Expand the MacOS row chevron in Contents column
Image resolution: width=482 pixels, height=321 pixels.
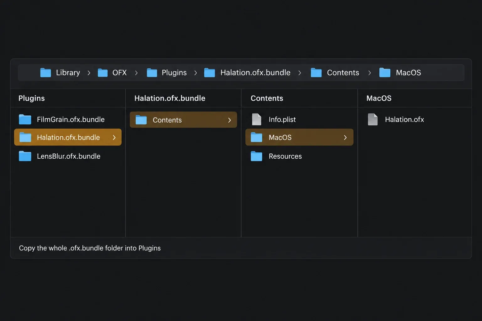[345, 138]
